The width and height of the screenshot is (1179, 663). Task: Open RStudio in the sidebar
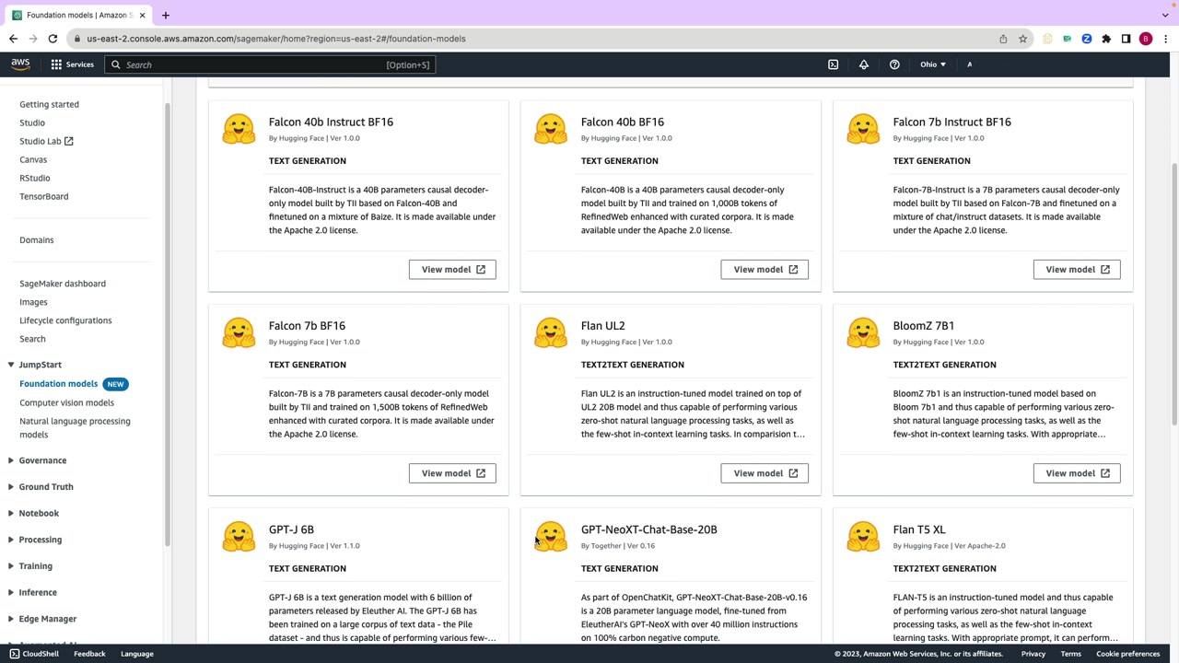35,178
